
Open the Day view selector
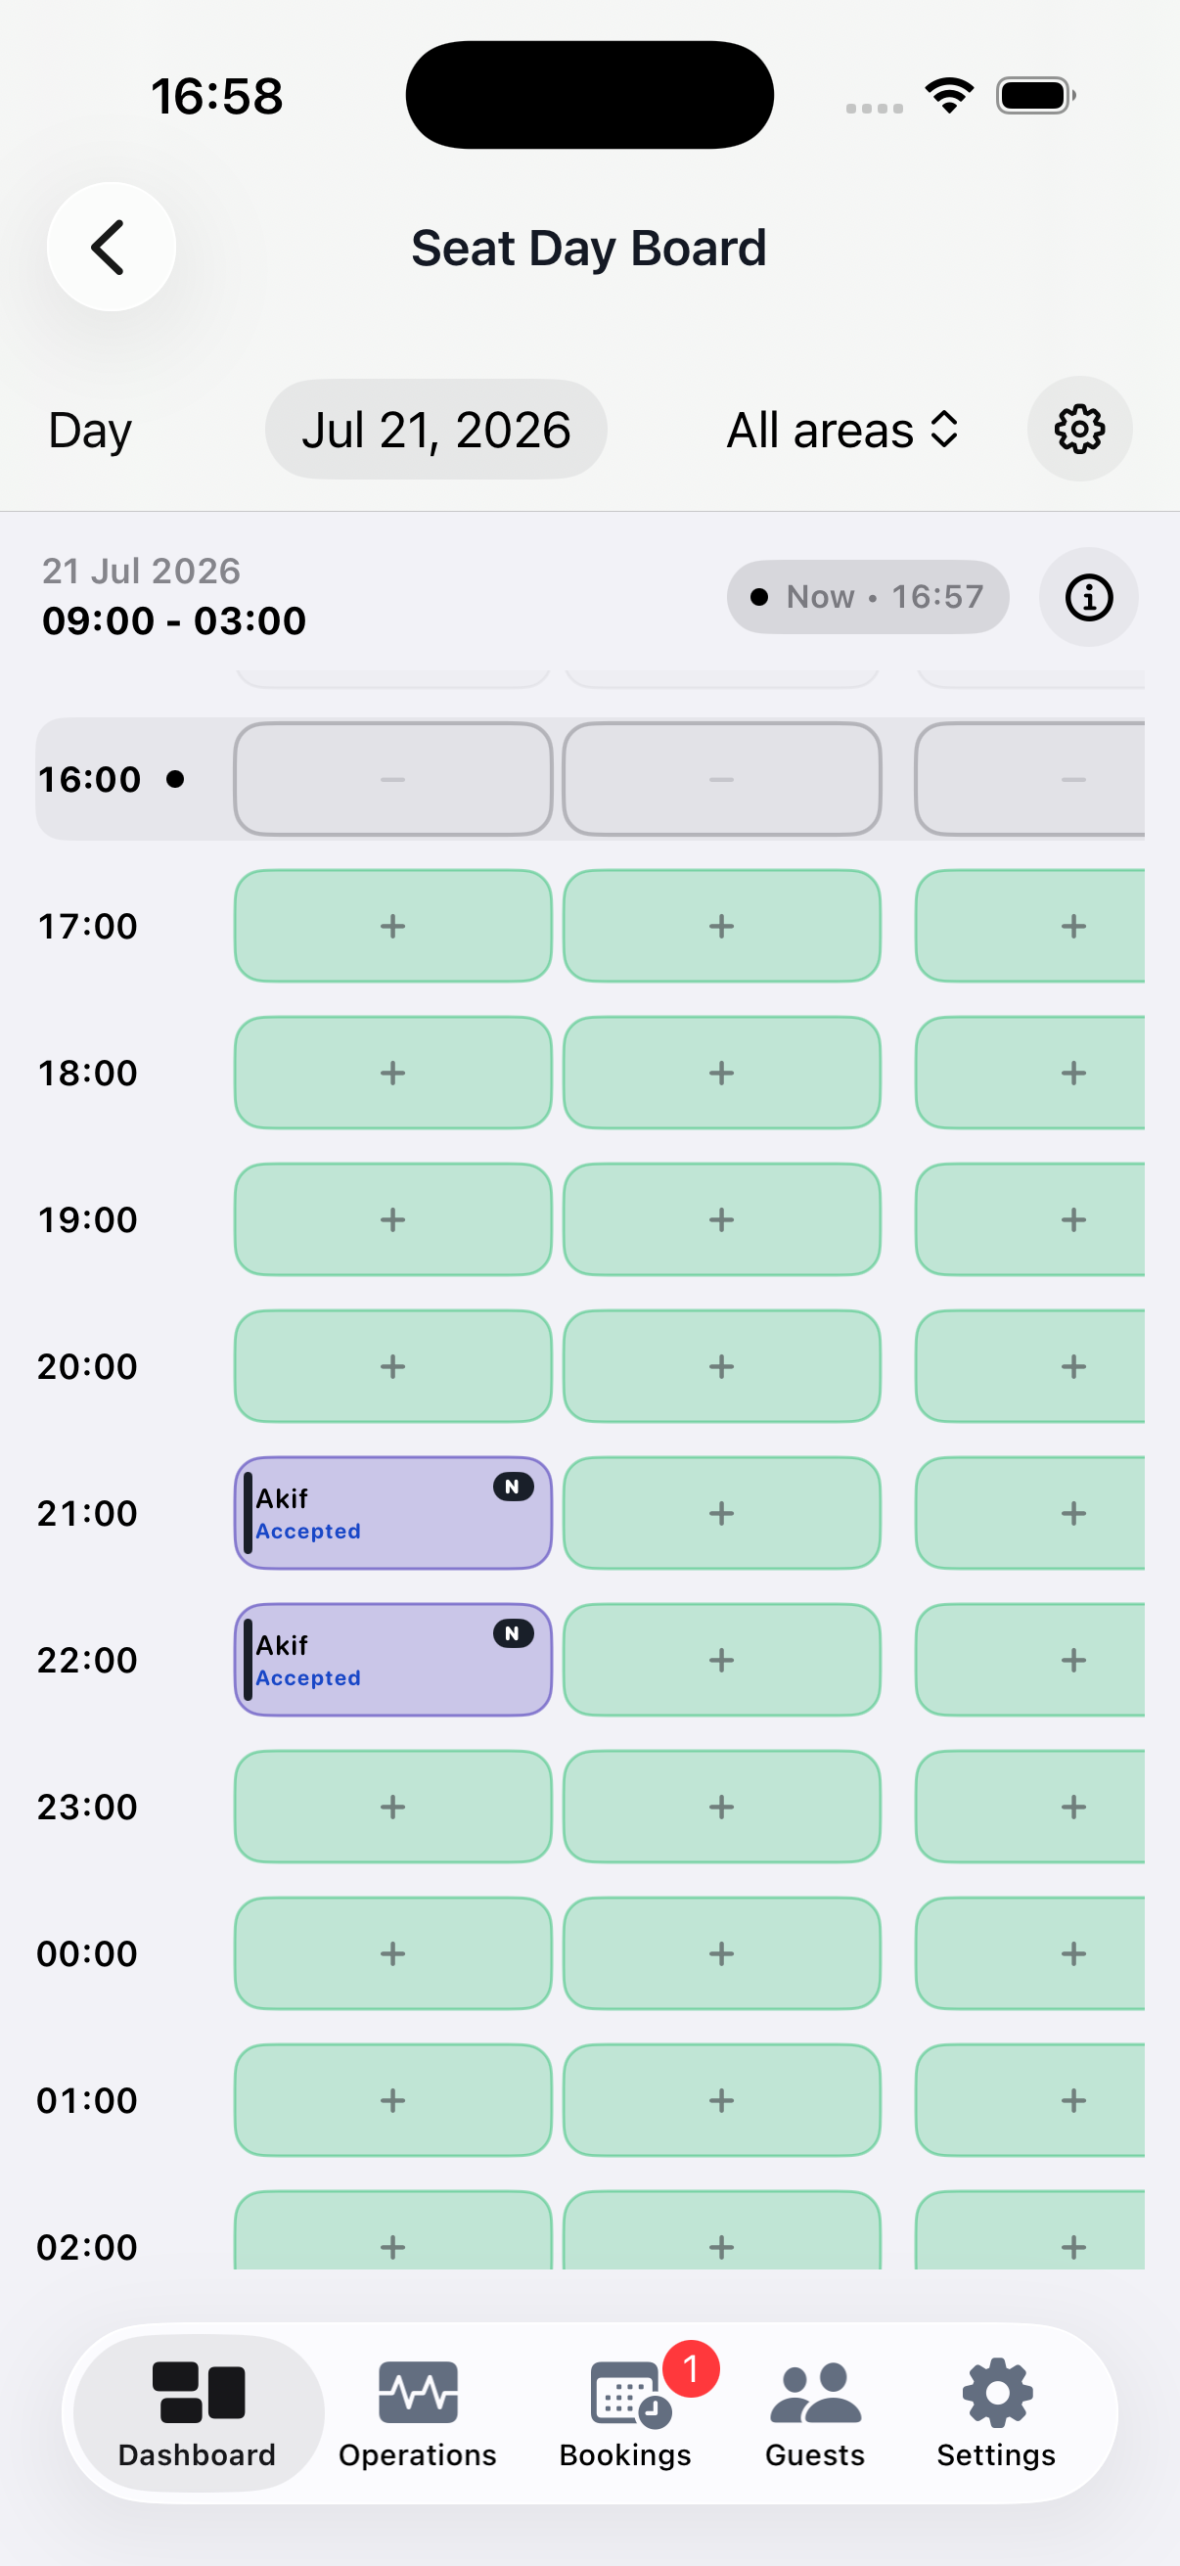90,431
